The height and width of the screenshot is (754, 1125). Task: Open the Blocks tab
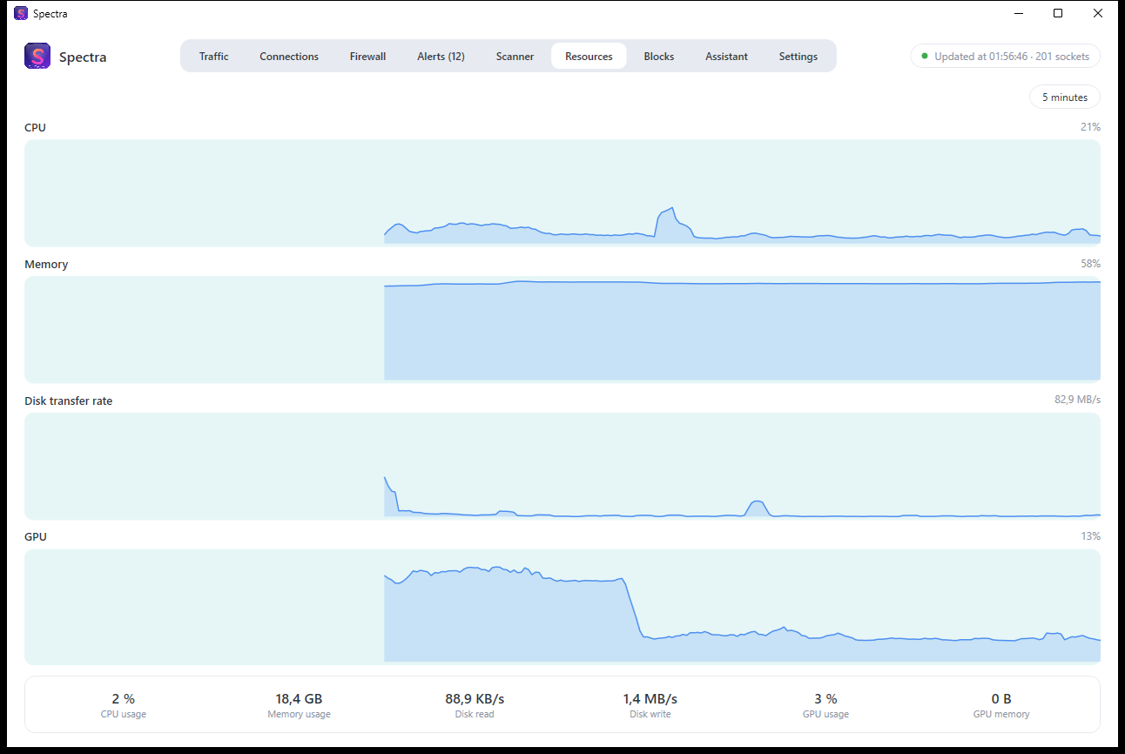pos(659,57)
